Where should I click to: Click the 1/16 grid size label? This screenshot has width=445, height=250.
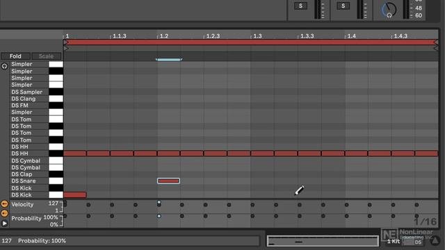(425, 222)
